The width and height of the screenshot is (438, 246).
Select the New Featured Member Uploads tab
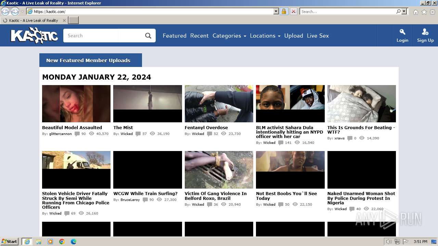91,60
